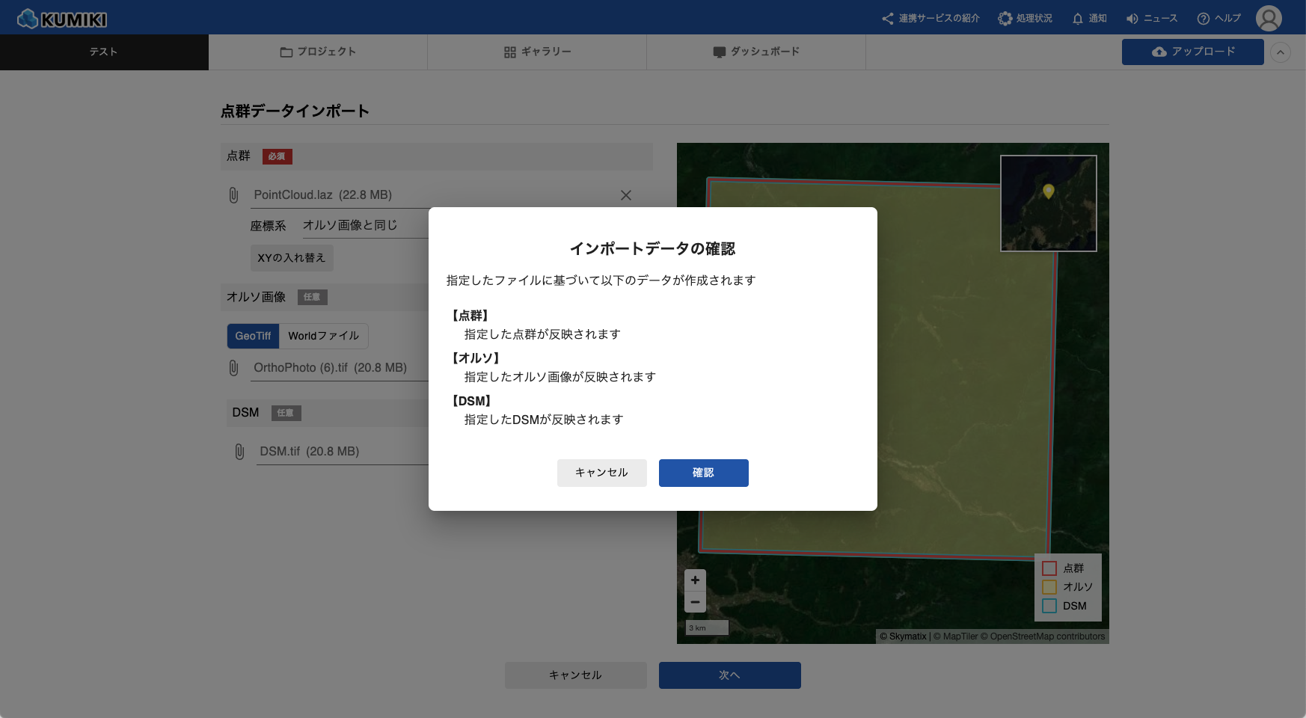Remove PointCloud.laz with the X icon
The width and height of the screenshot is (1306, 718).
[x=626, y=195]
